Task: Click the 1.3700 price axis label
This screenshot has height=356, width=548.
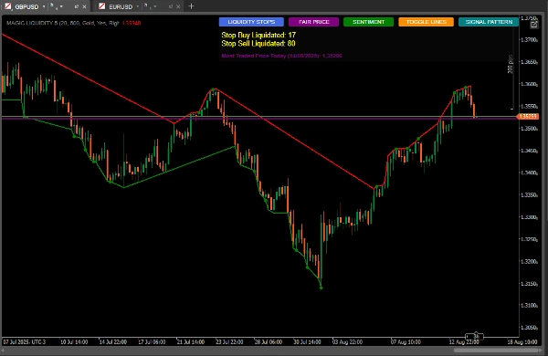Action: click(x=529, y=40)
